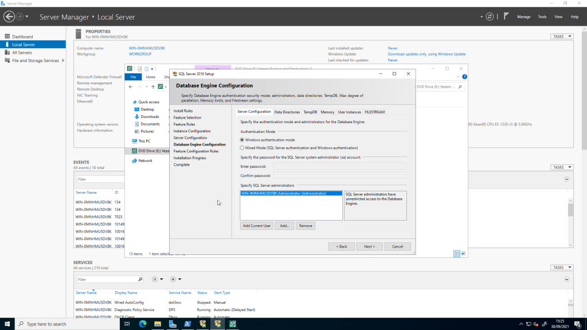Click the Next button in setup
This screenshot has height=330, width=587.
point(369,246)
